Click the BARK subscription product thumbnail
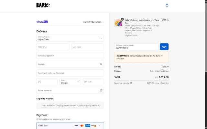This screenshot has height=129, width=207. click(x=118, y=23)
